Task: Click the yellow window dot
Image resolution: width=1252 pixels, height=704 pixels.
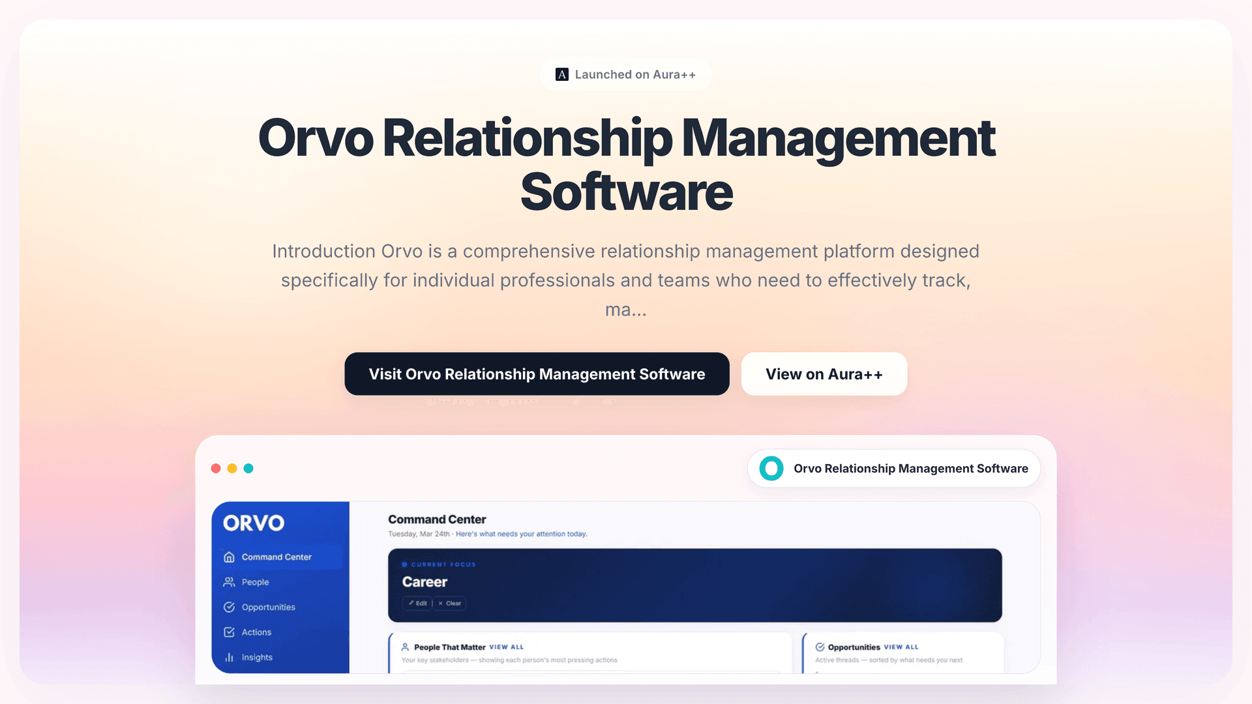Action: pos(232,468)
